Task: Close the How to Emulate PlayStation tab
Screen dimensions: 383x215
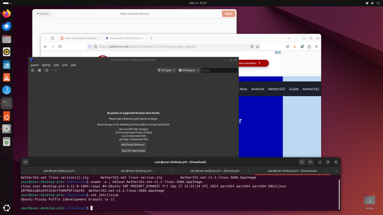Action: [98, 38]
